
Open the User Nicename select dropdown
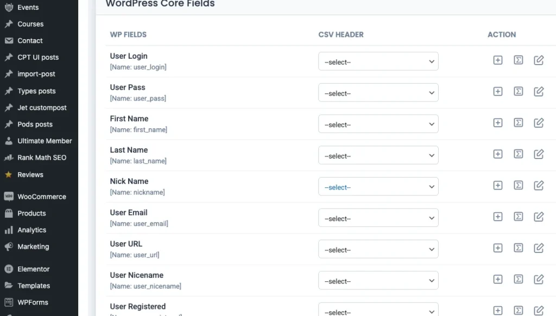pos(378,281)
